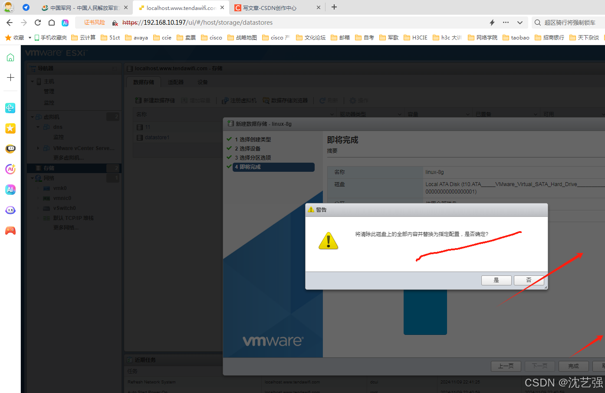Select the localhost.www.tendawifi.com tab
605x393 pixels.
[x=181, y=8]
